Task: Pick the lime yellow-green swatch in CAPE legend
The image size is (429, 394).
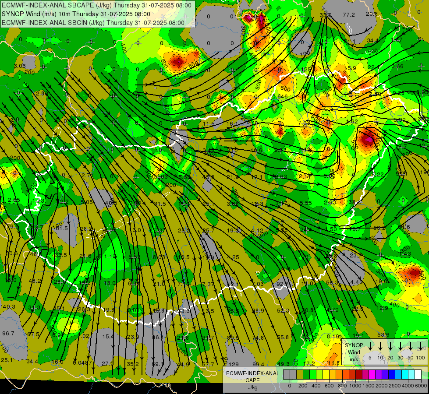Action: (319, 374)
